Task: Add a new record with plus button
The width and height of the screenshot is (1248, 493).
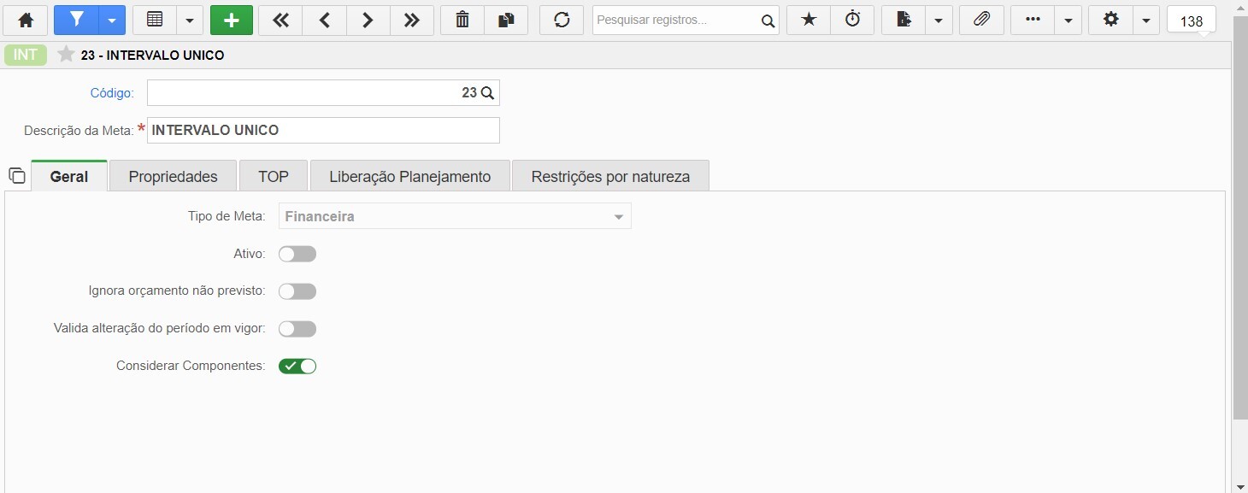Action: coord(232,20)
